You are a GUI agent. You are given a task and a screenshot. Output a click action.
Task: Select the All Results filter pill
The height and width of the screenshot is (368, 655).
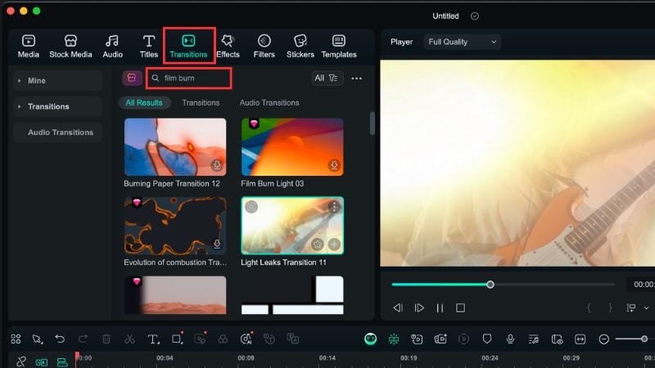144,103
